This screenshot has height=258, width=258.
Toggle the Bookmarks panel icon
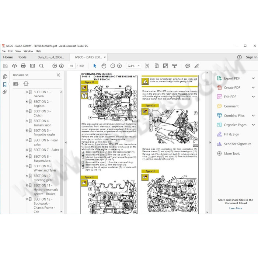[5, 84]
